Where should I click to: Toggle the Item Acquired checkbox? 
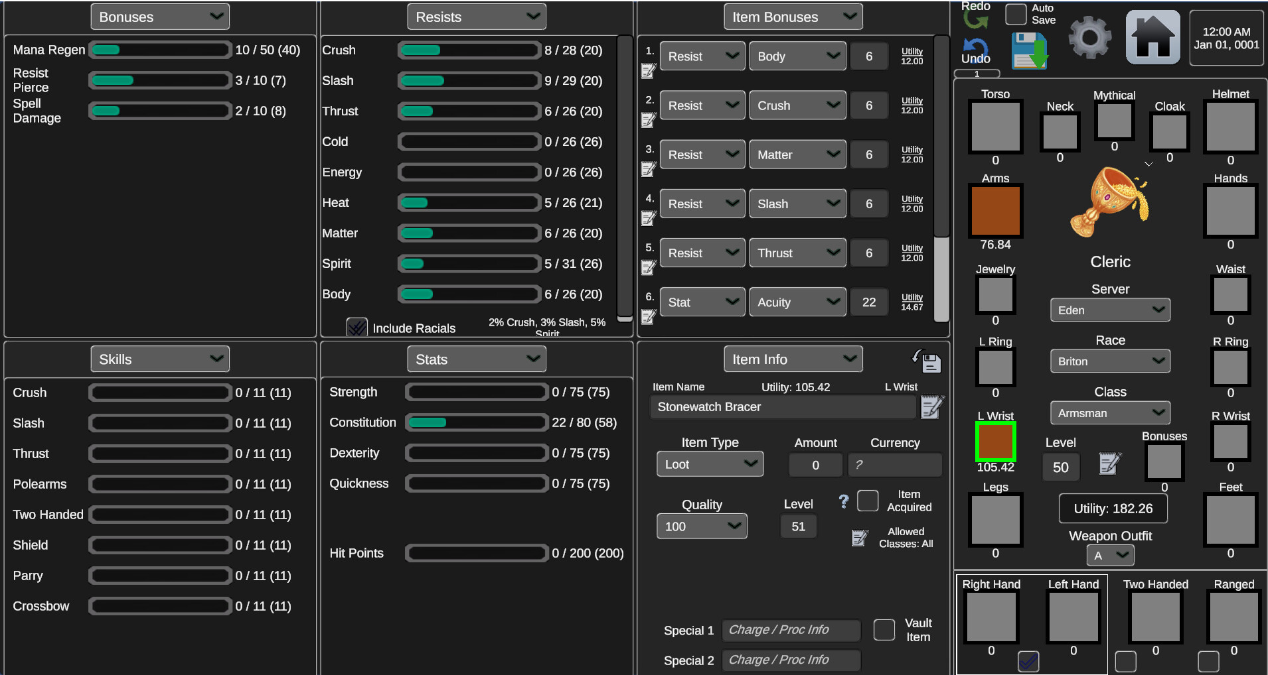868,501
